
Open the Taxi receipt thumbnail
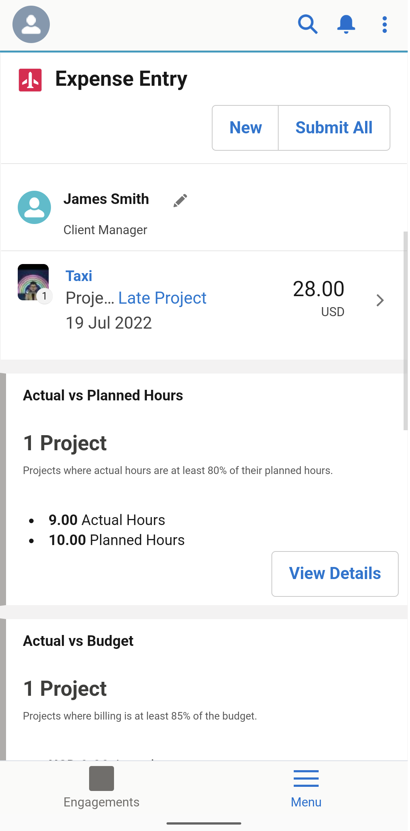pos(33,282)
